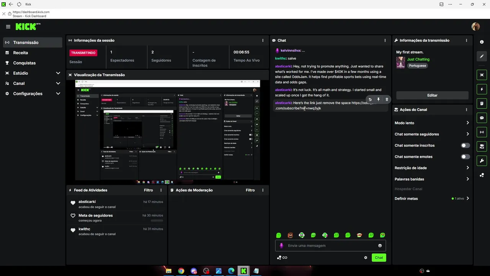Delete the hovered absticarki chat message
This screenshot has width=490, height=276.
[x=387, y=99]
